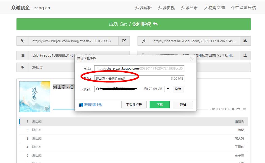This screenshot has width=265, height=163.
Task: Download the lyrics file in second row
Action: (x=245, y=55)
